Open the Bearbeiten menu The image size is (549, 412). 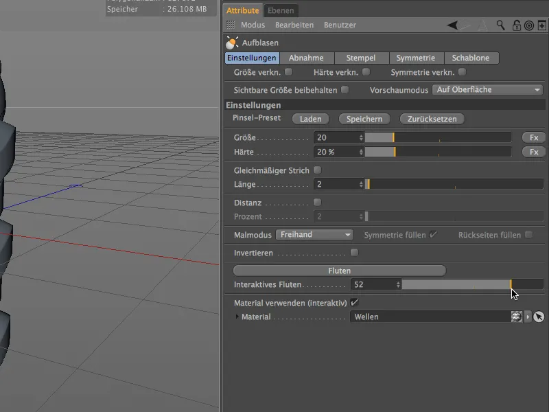[x=294, y=25]
